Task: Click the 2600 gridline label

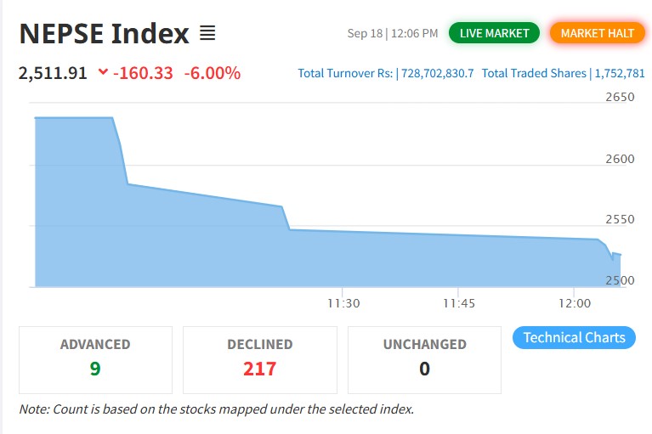Action: click(x=620, y=159)
